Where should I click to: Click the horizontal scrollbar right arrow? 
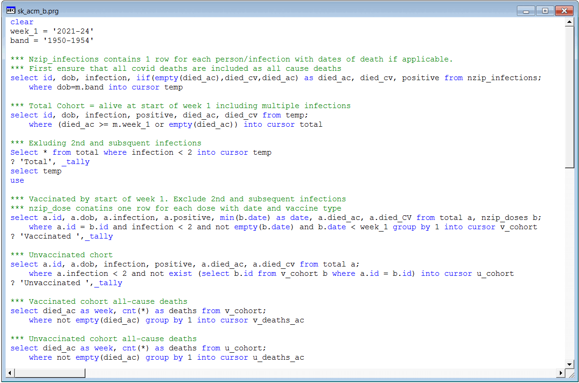tap(560, 373)
